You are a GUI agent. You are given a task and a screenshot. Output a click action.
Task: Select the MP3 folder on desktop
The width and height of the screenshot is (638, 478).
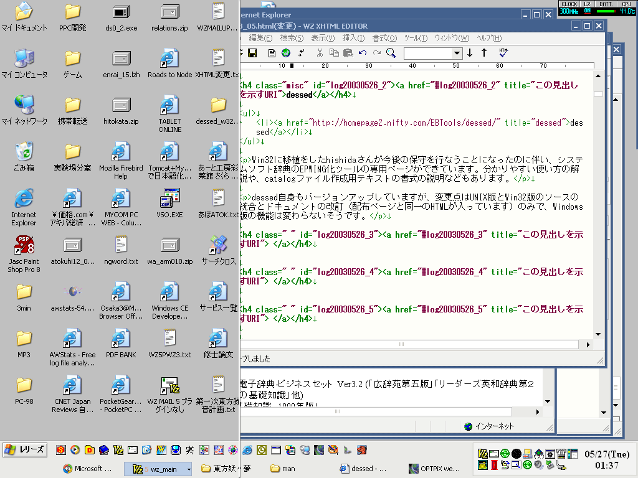[24, 344]
